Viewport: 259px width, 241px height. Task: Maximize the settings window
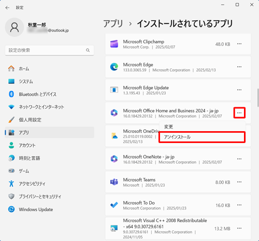point(237,5)
